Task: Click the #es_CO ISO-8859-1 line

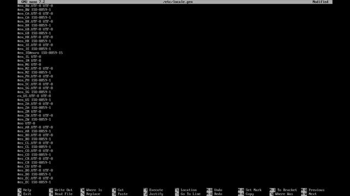Action: (x=34, y=155)
